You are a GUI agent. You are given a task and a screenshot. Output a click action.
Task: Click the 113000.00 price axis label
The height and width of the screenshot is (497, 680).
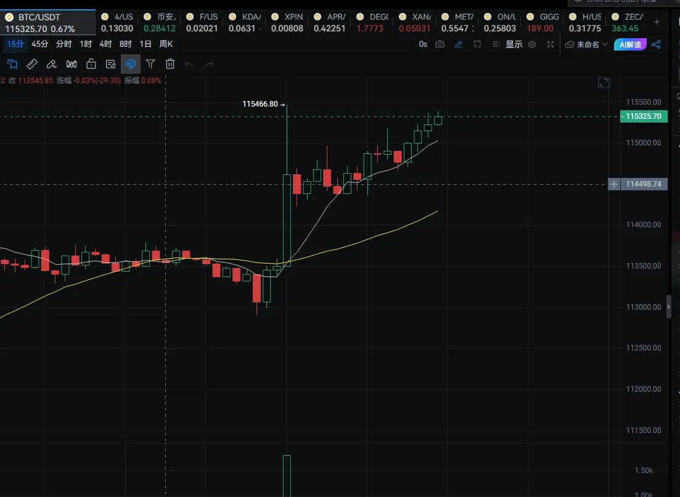[644, 307]
